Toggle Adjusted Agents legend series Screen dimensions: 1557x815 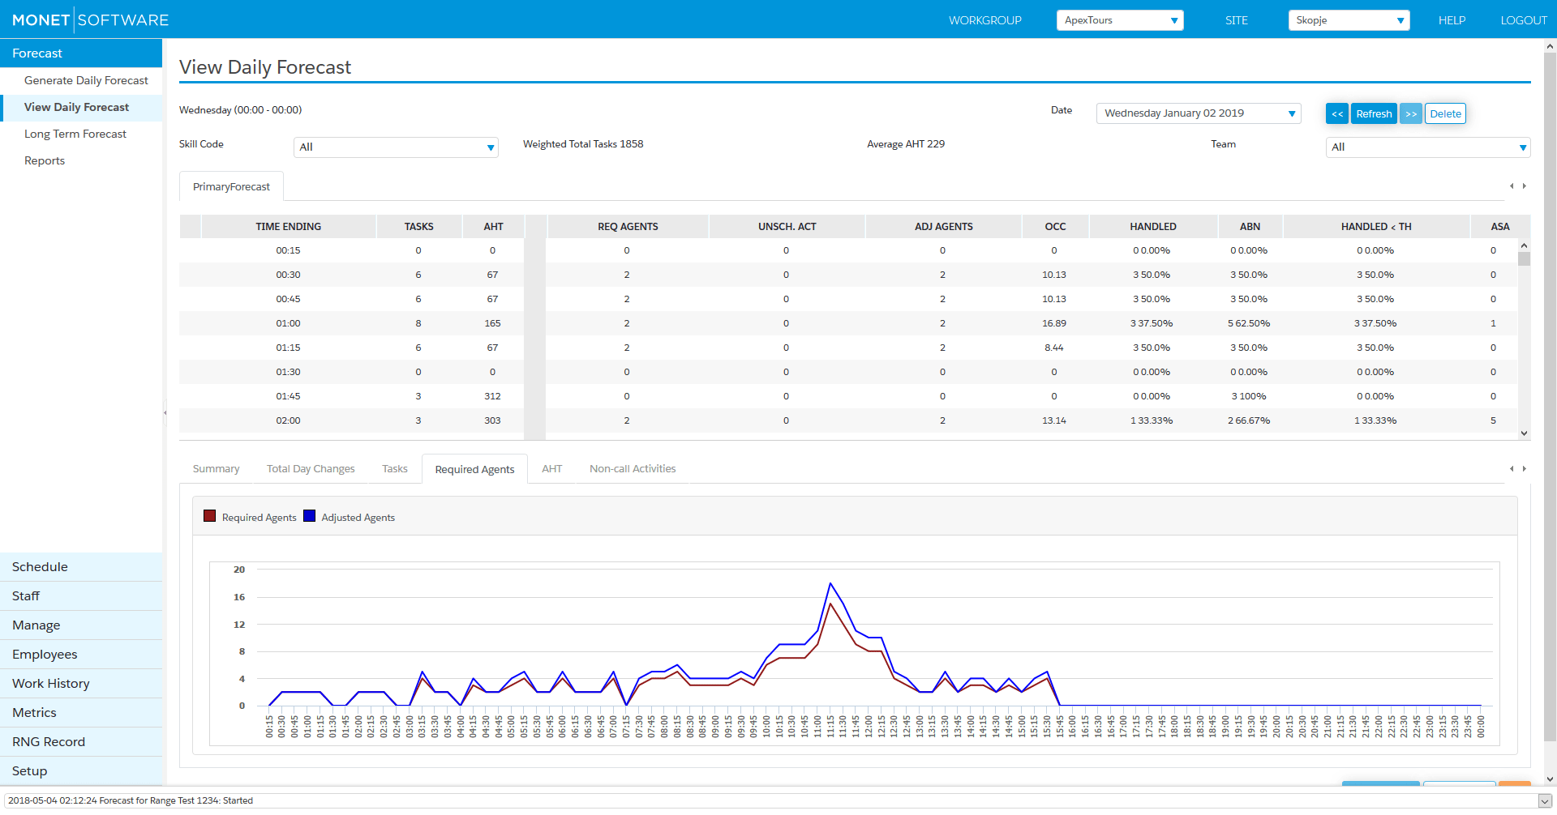[x=350, y=517]
